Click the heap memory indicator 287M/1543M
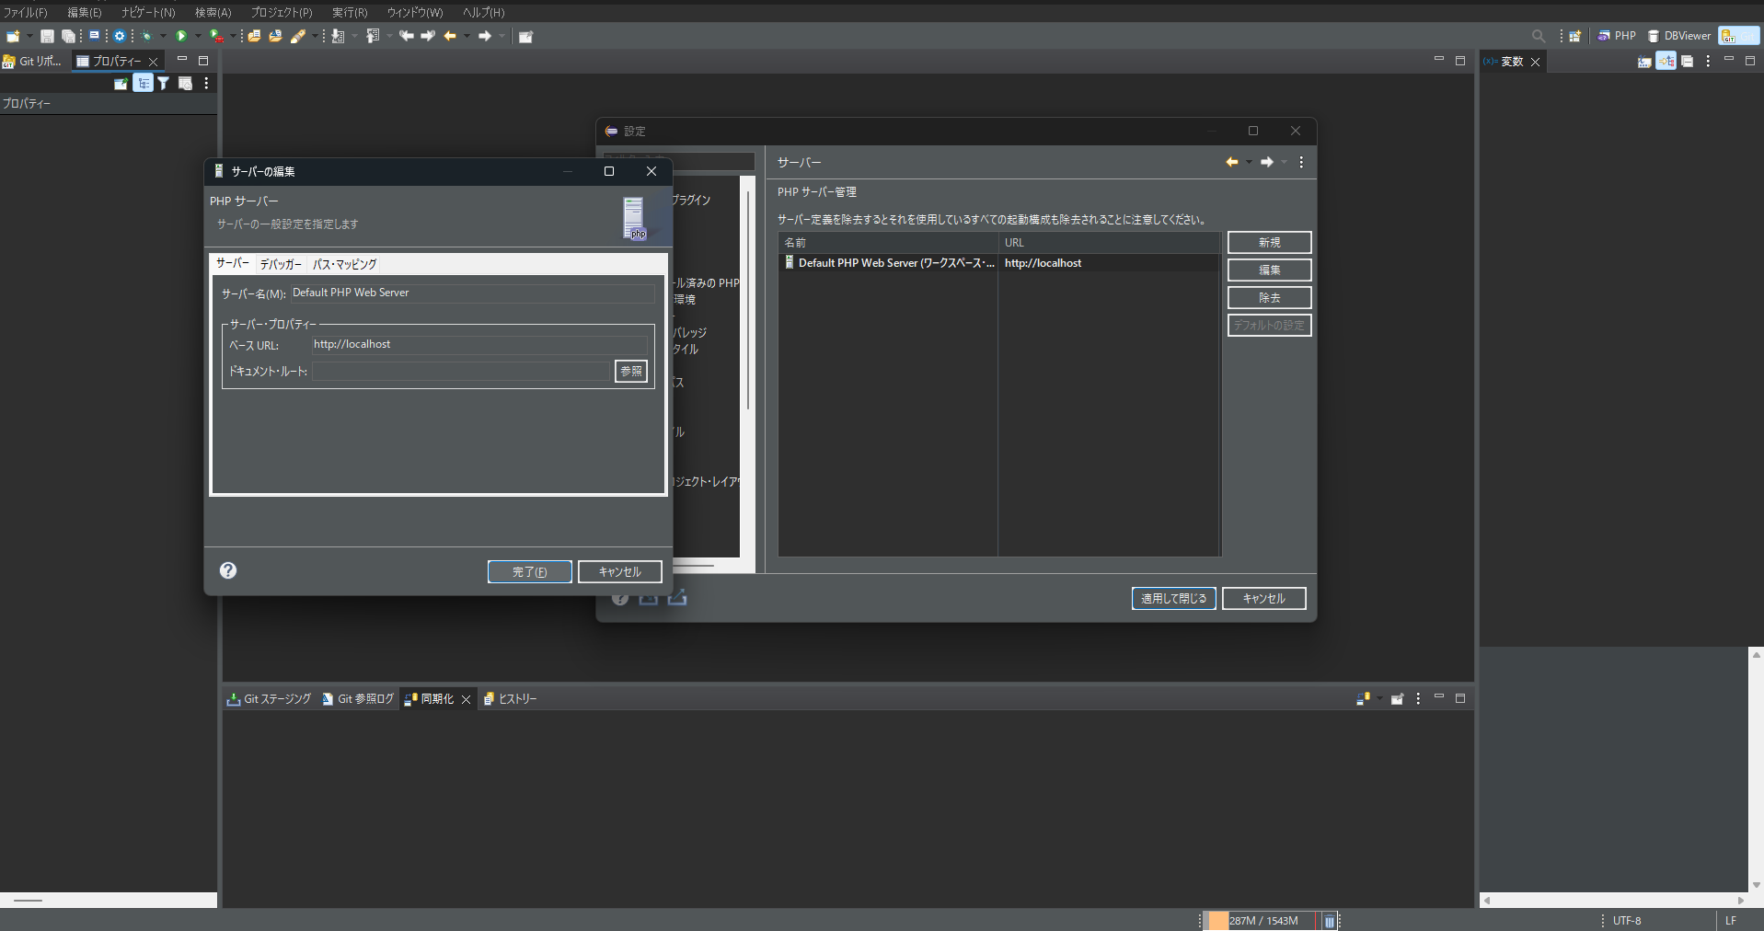This screenshot has height=931, width=1764. [1263, 920]
